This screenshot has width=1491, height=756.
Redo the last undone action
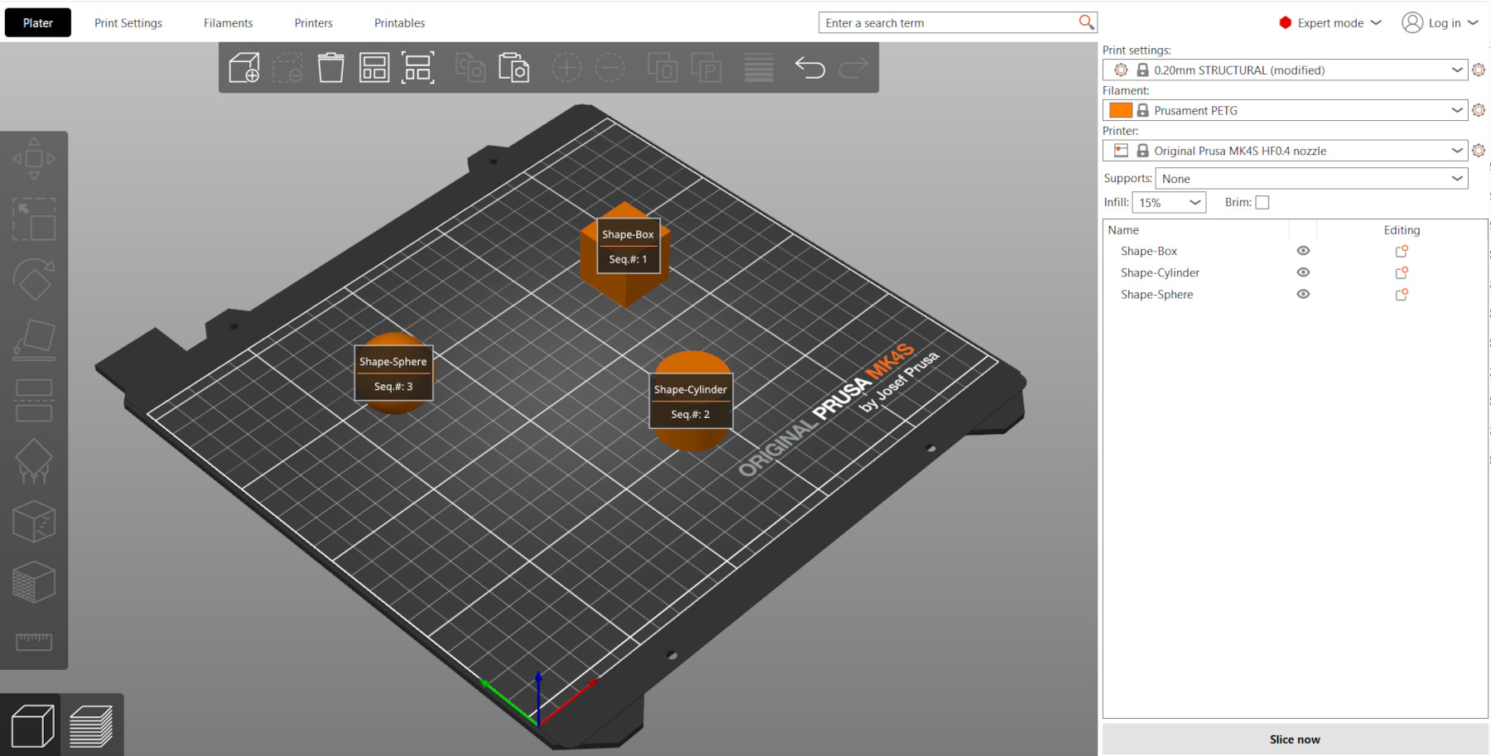click(x=853, y=68)
